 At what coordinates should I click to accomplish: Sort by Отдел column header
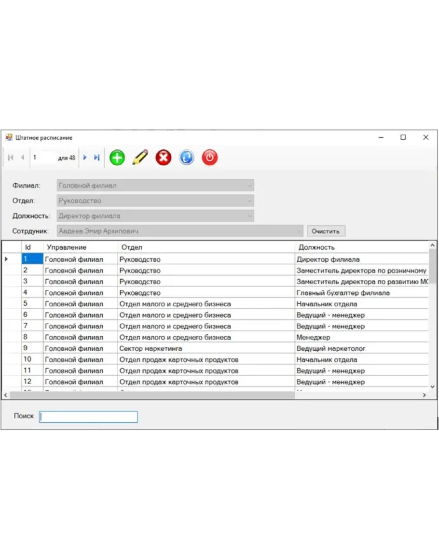pyautogui.click(x=206, y=247)
